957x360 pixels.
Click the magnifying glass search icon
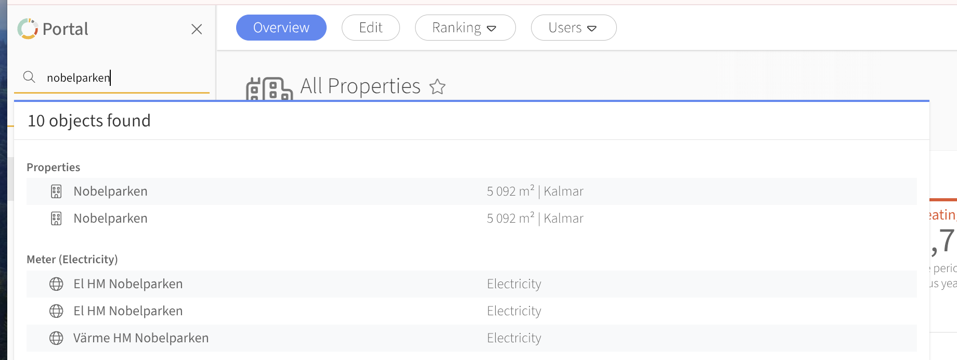click(x=29, y=78)
